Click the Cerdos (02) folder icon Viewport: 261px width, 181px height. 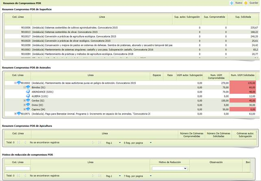pos(28,100)
